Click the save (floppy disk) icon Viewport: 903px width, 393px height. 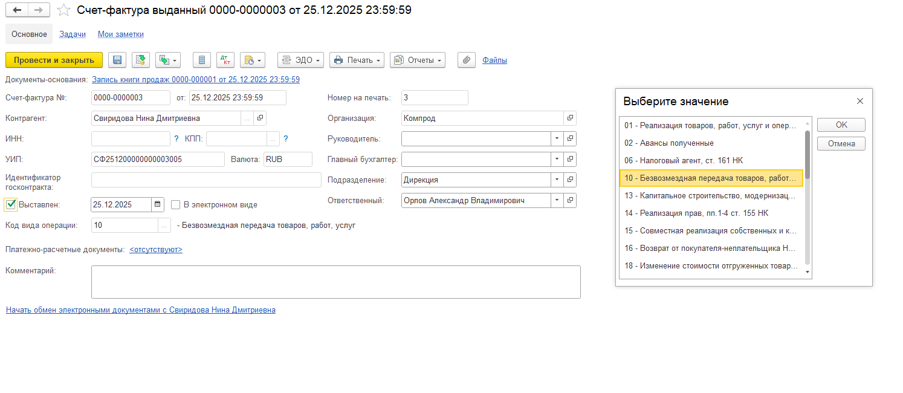coord(117,60)
